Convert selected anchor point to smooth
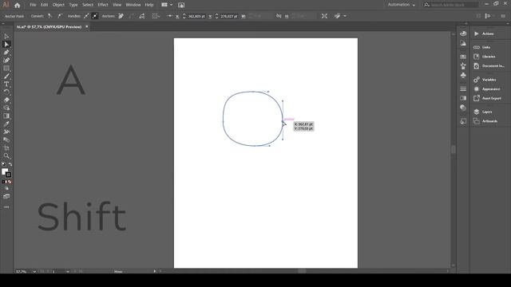The height and width of the screenshot is (287, 511). (x=60, y=16)
